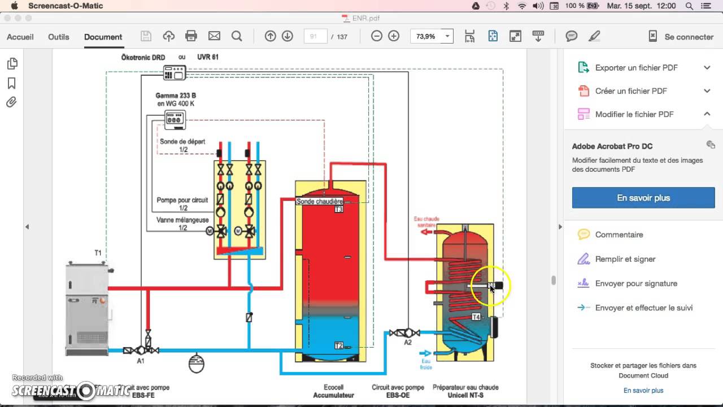Open the Wi-Fi menu bar icon
This screenshot has width=723, height=407.
coord(522,6)
